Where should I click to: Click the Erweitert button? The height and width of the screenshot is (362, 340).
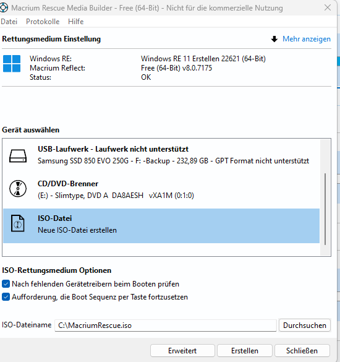182,351
